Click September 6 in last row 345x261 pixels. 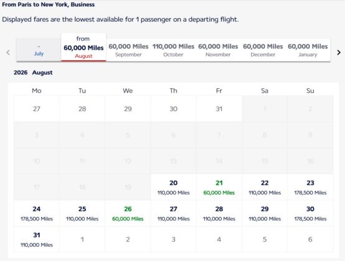(310, 239)
